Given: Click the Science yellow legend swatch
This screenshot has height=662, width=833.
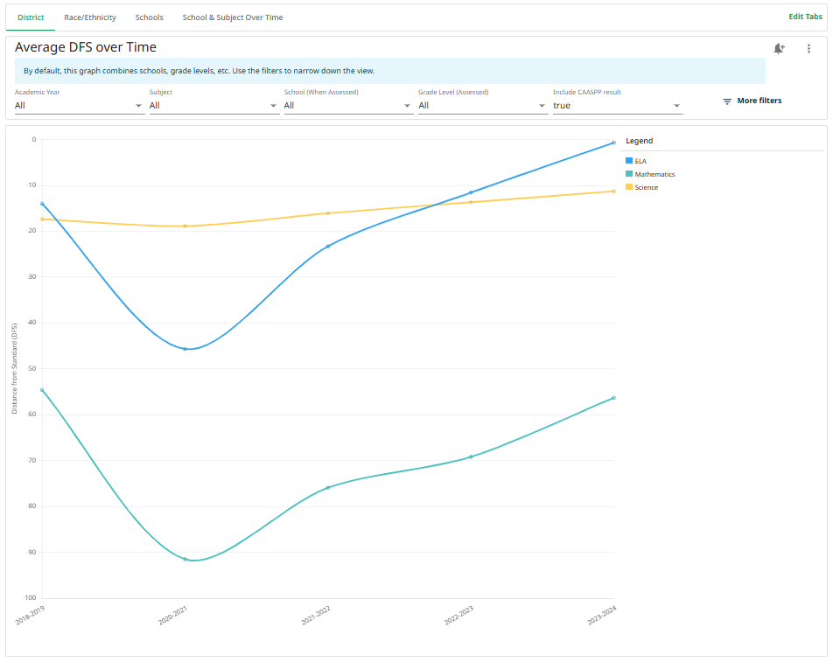Looking at the screenshot, I should point(629,187).
